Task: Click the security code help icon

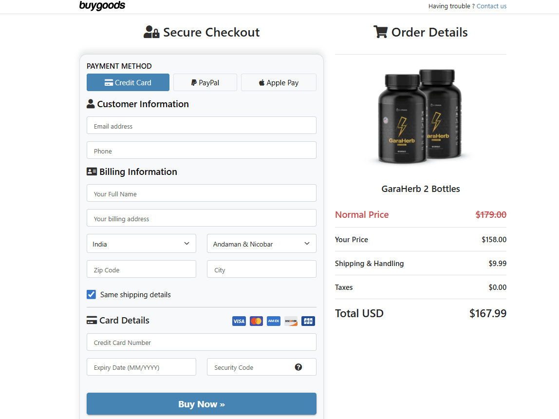Action: pyautogui.click(x=298, y=367)
